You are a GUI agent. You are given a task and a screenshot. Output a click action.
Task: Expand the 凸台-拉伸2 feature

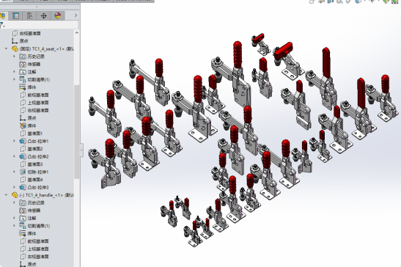(15, 156)
